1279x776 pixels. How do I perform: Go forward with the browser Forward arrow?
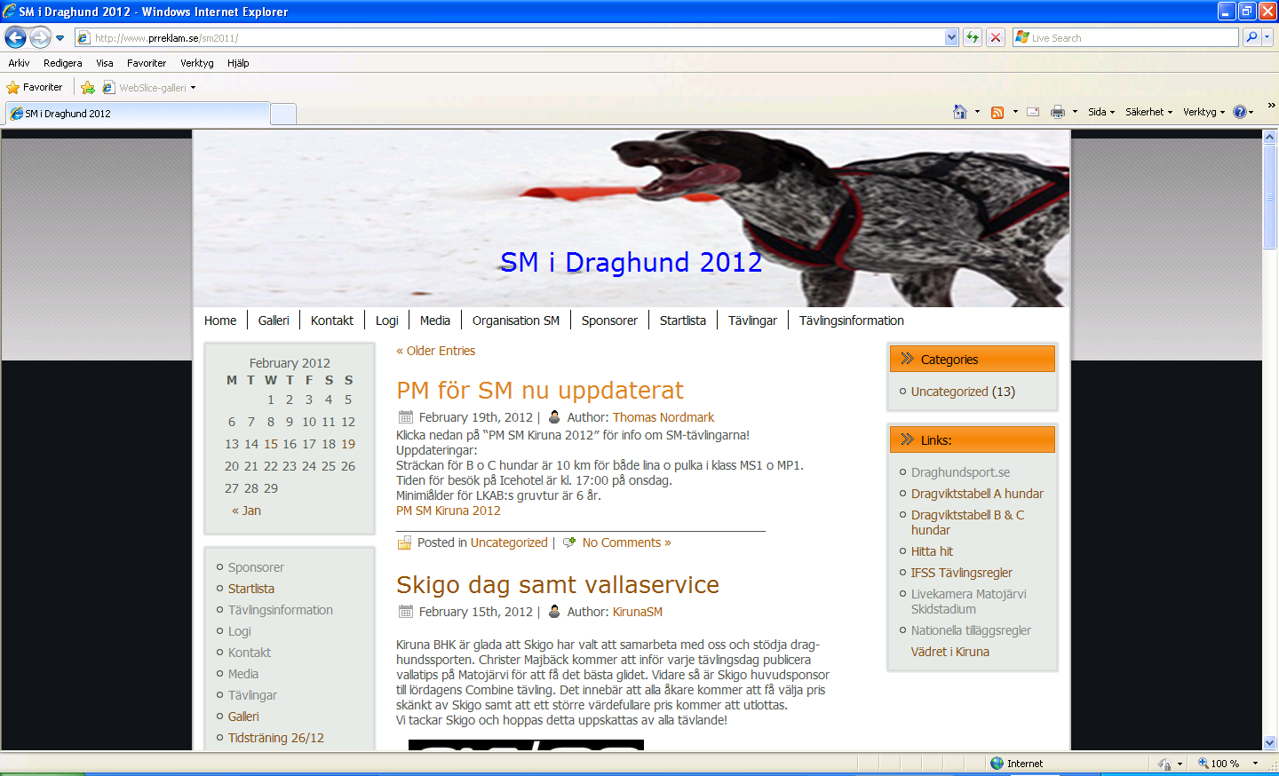click(40, 37)
